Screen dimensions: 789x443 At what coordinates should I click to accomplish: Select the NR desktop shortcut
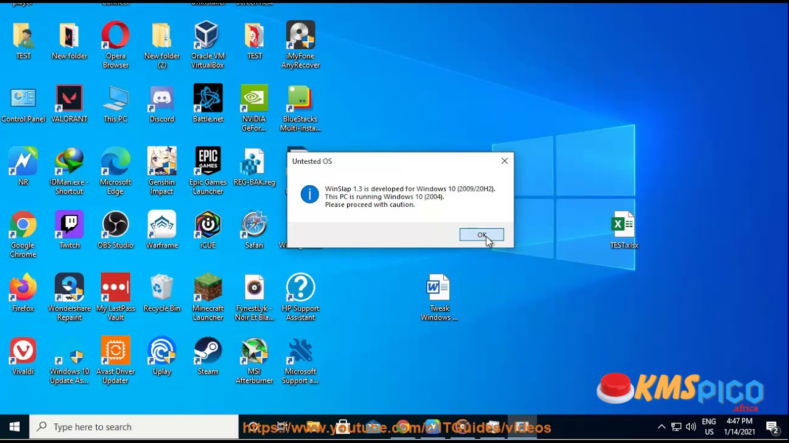[x=23, y=167]
